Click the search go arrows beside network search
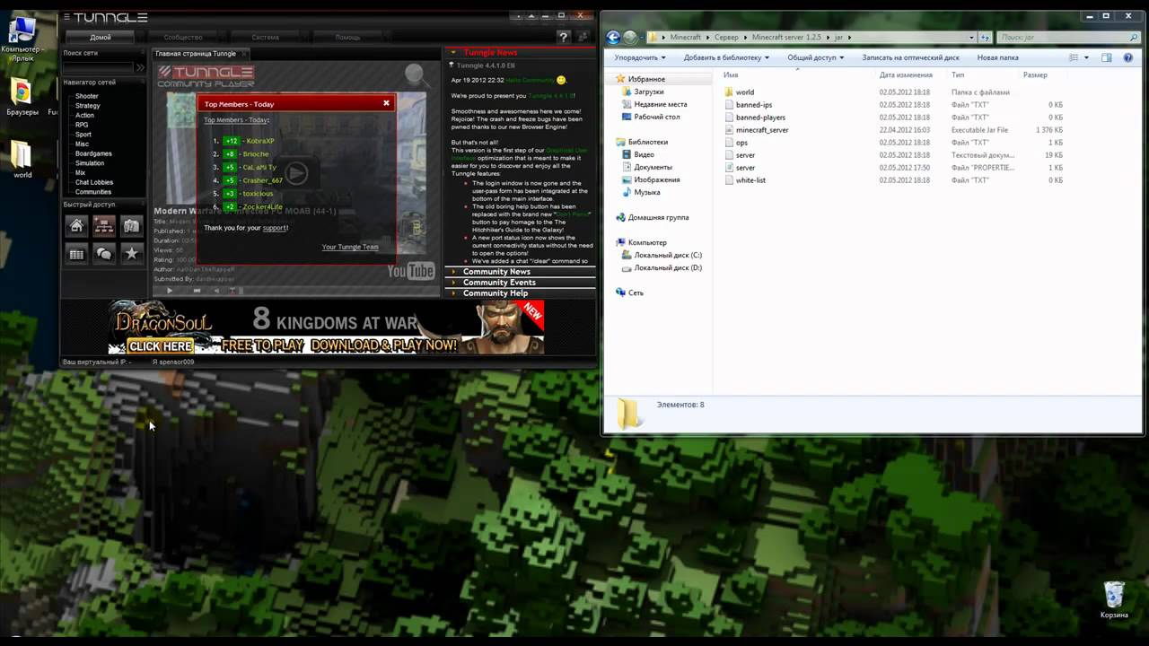This screenshot has width=1149, height=646. [140, 67]
